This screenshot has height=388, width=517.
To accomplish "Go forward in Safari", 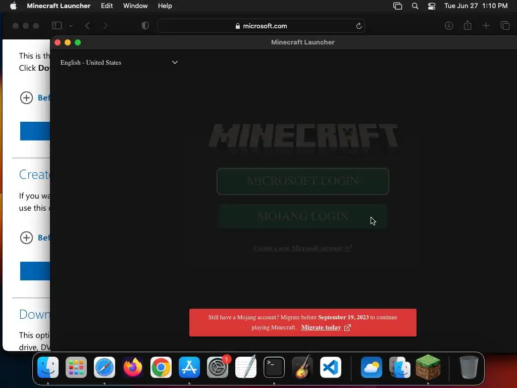I will (x=105, y=26).
